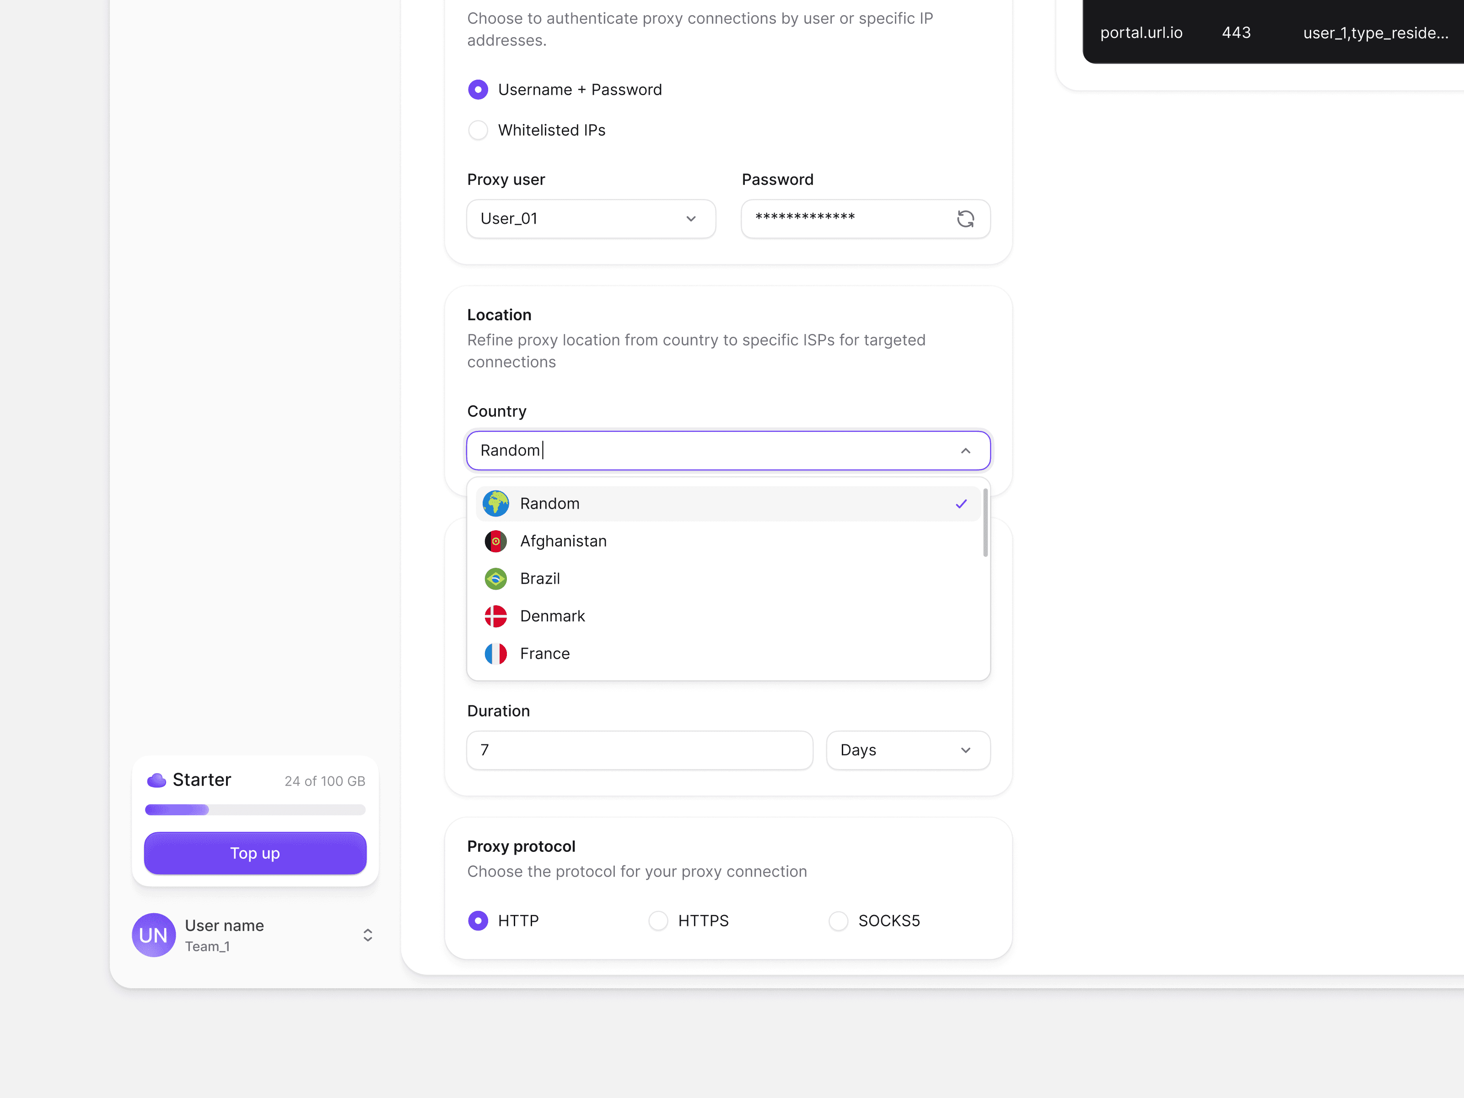Screen dimensions: 1464x1098
Task: Click the Random globe icon
Action: click(495, 504)
